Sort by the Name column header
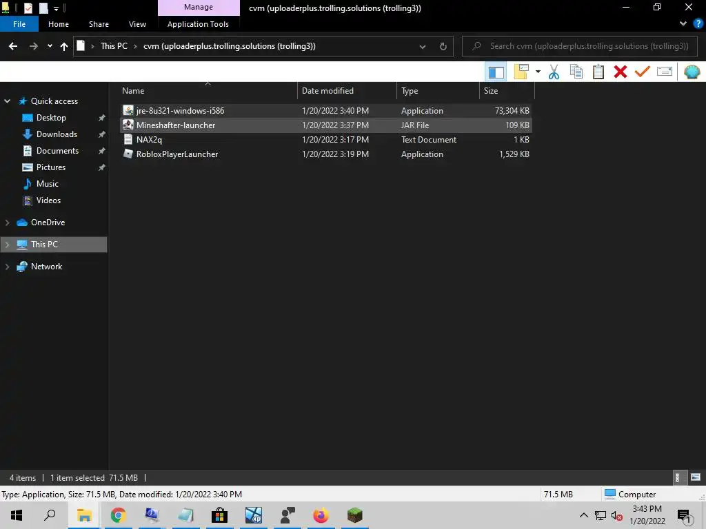The image size is (706, 529). (207, 91)
